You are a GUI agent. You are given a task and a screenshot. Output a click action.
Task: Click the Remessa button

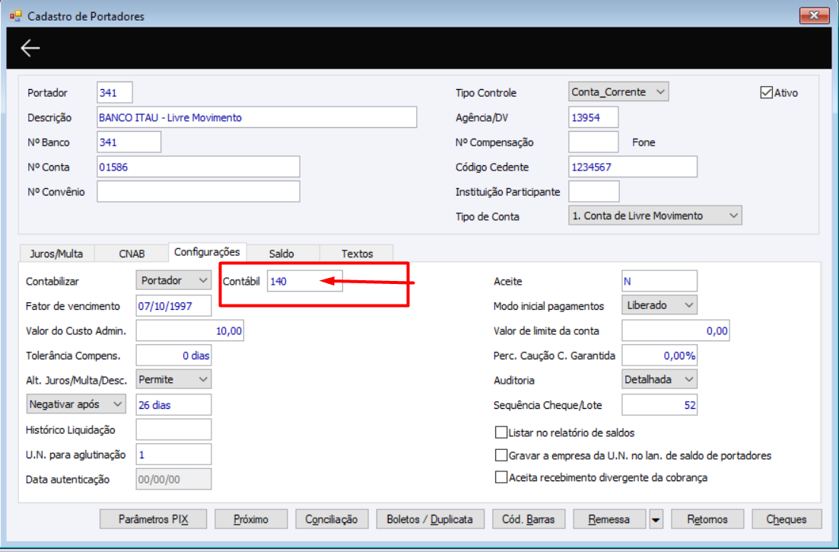point(609,519)
